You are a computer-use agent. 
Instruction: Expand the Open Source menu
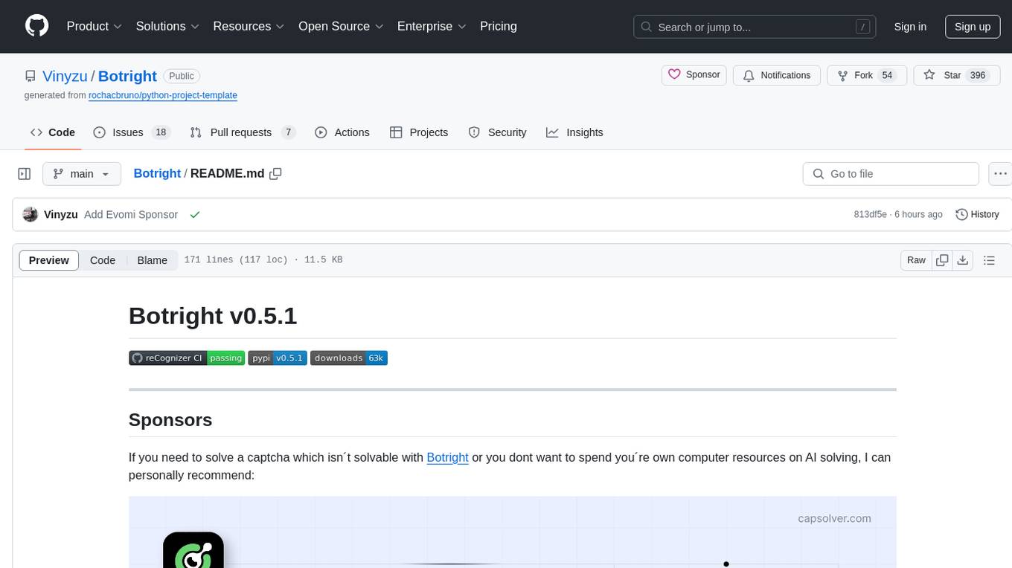coord(341,26)
